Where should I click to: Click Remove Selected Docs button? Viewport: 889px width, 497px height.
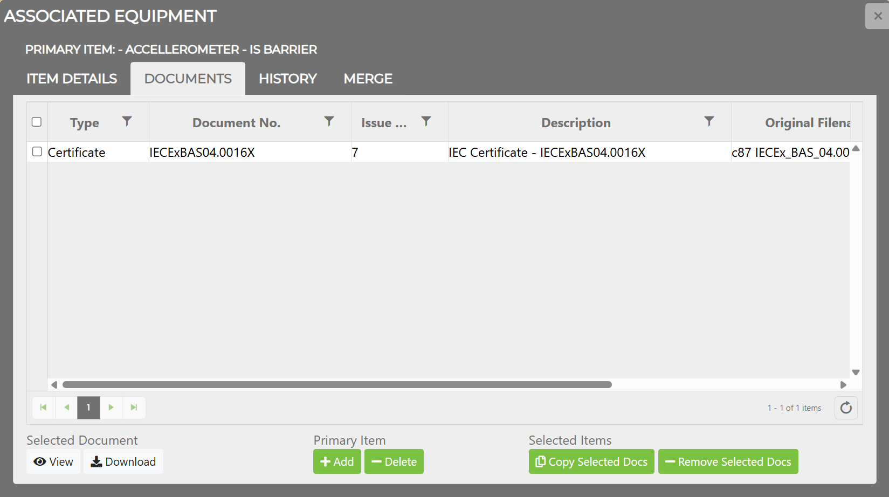coord(728,462)
